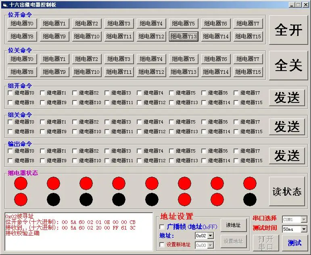Viewport: 311px width, 255px height.
Task: Click 继电器Y6 in 位关命令 group
Action: coord(216,59)
